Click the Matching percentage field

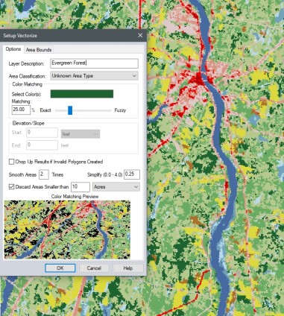21,110
